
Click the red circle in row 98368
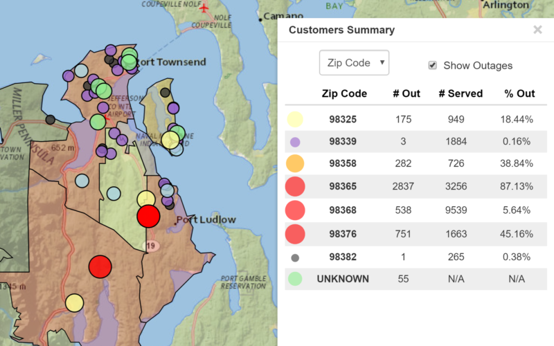(295, 210)
